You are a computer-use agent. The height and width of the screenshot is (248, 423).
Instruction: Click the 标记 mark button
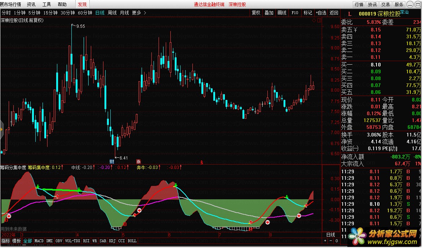click(x=308, y=13)
